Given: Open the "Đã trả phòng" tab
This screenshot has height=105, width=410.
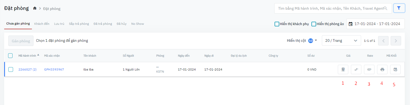Looking at the screenshot, I should [x=103, y=24].
